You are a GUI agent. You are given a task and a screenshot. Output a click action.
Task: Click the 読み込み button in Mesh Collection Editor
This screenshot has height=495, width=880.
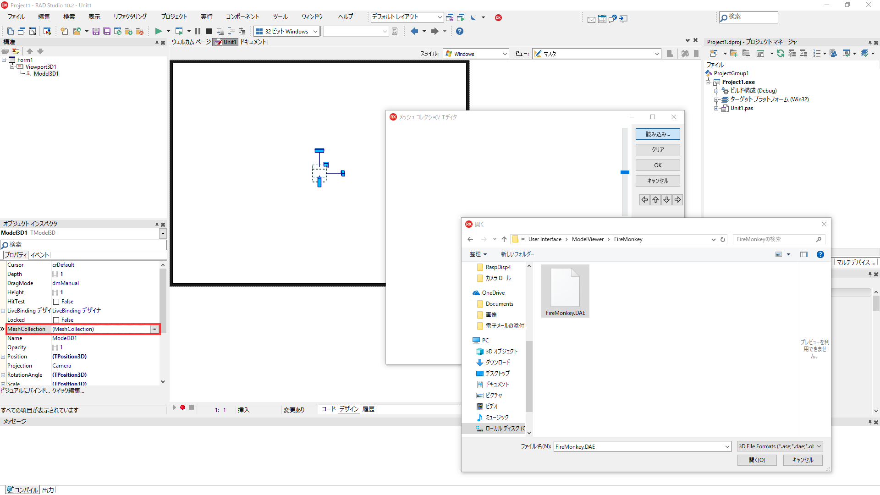(657, 134)
